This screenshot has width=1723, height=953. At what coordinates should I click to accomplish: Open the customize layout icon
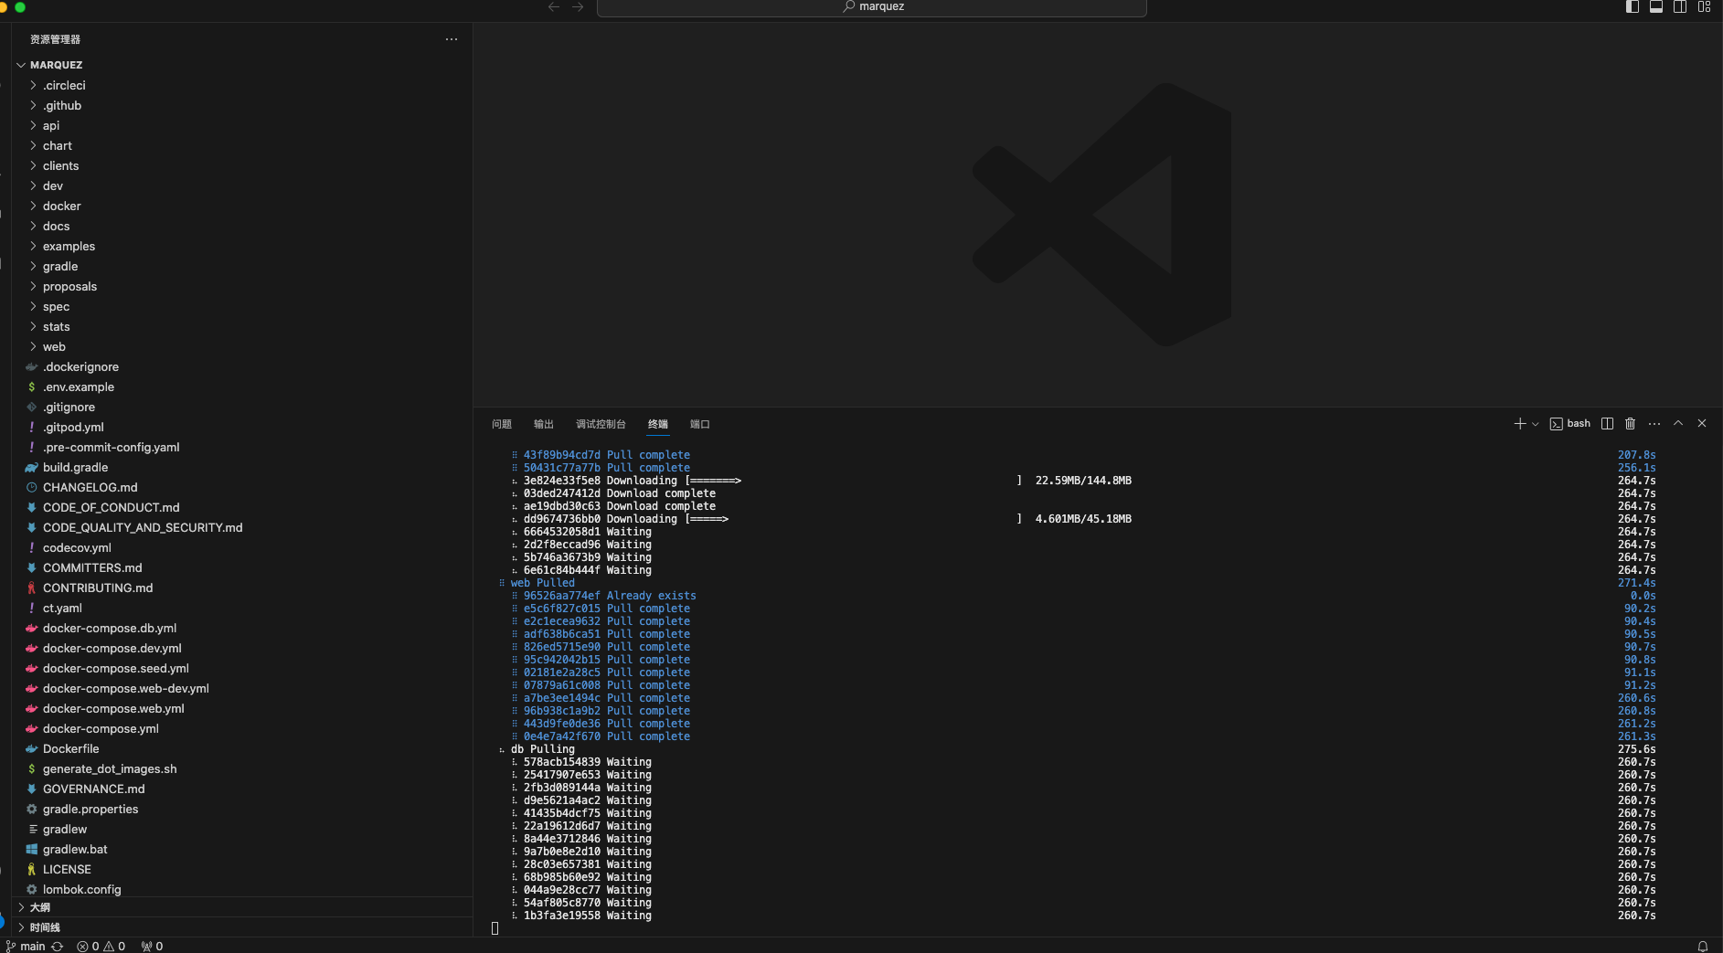(1704, 6)
